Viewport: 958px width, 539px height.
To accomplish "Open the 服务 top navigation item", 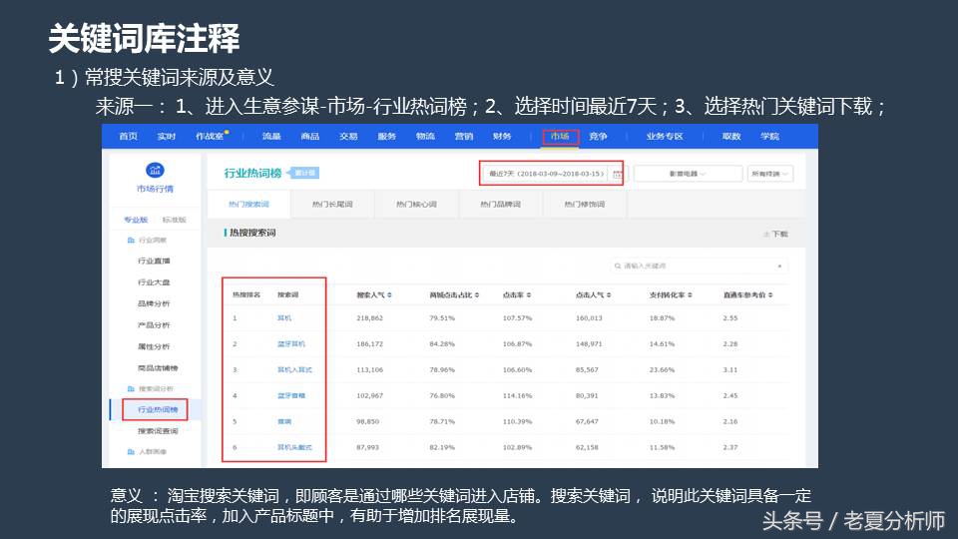I will point(387,137).
